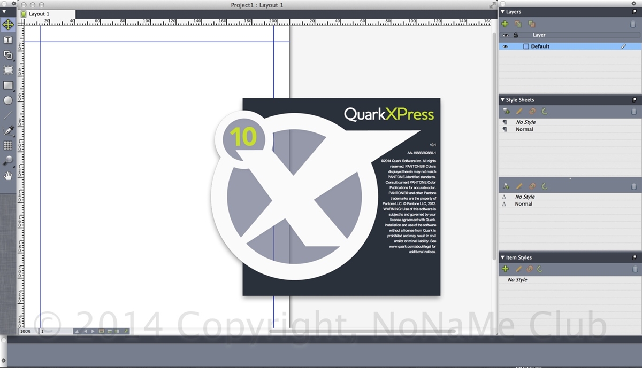Toggle the lock column header in Layers
The image size is (642, 368).
click(516, 35)
